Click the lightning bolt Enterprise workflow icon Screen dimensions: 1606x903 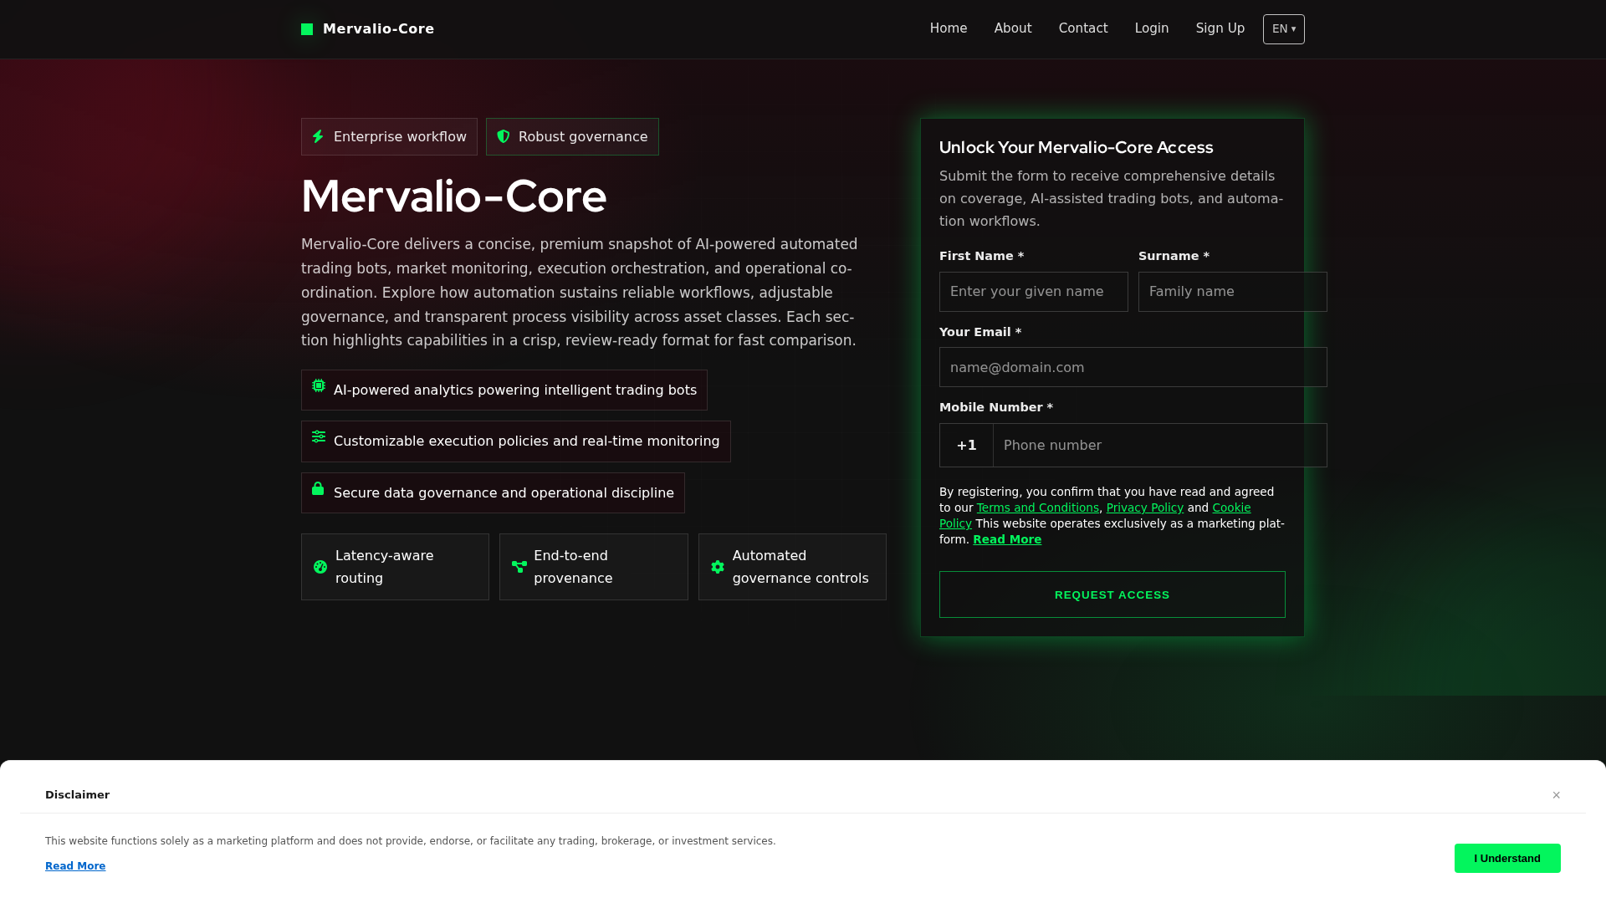point(318,136)
